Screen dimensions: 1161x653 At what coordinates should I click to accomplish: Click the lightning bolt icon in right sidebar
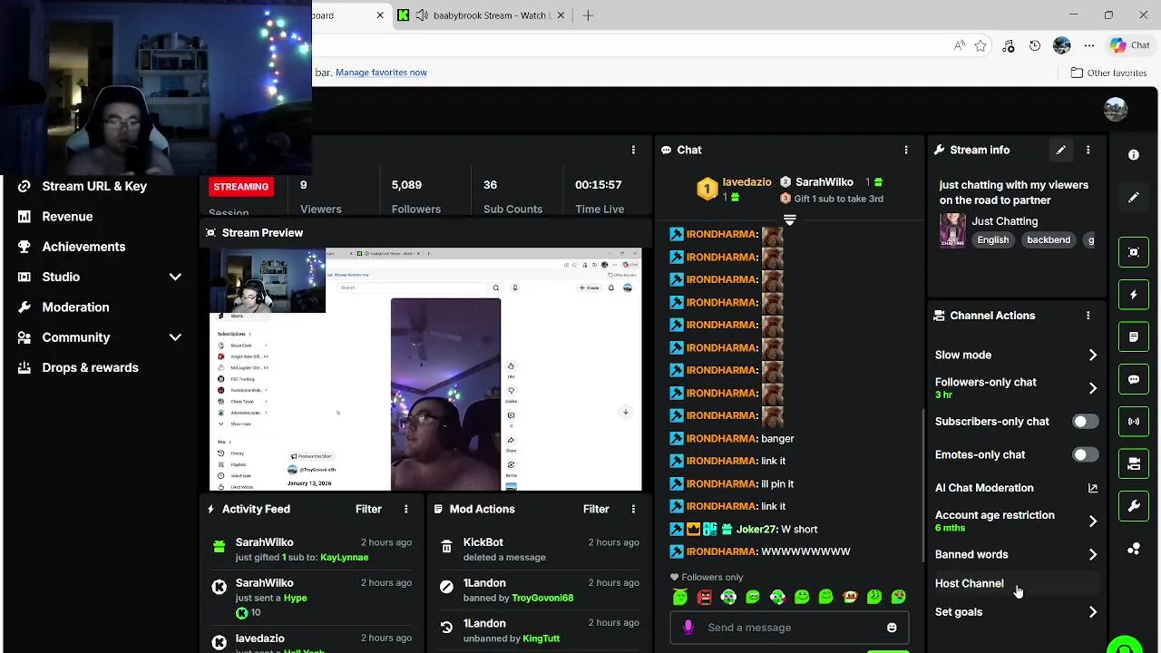[1134, 295]
